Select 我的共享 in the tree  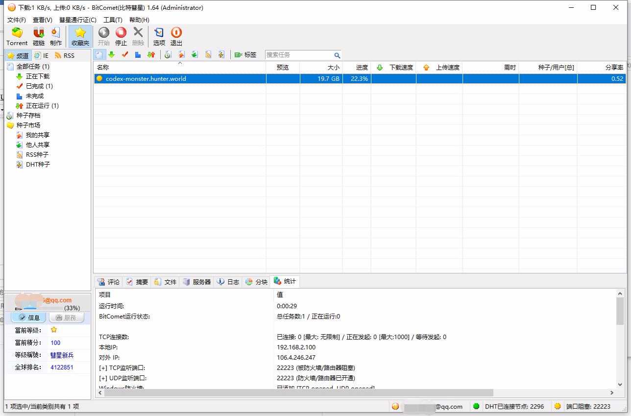38,135
